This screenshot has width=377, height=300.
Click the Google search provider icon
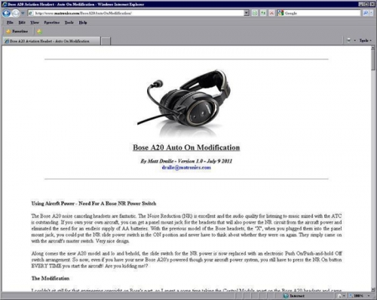tap(280, 13)
